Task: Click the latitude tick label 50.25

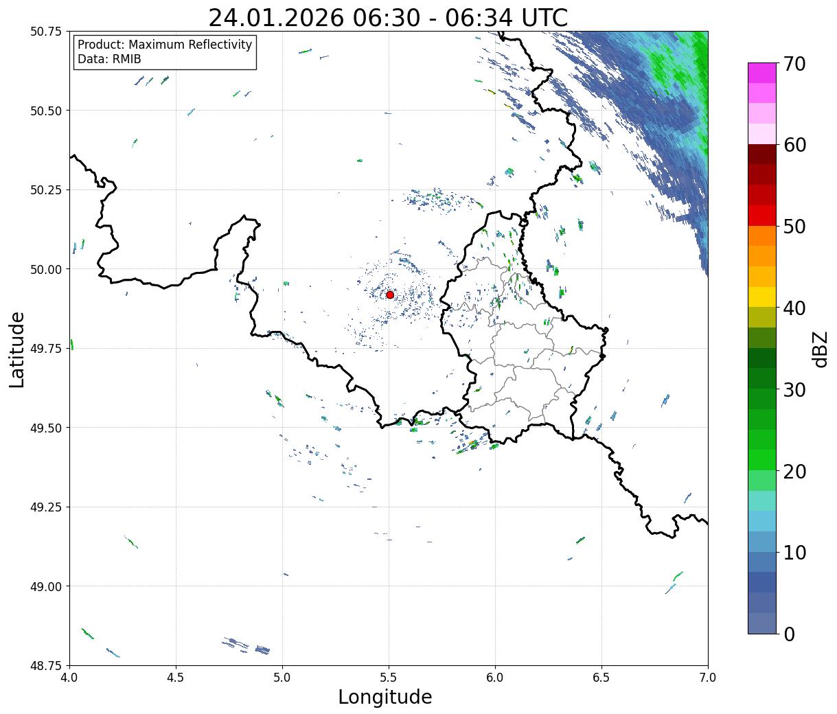Action: (45, 190)
